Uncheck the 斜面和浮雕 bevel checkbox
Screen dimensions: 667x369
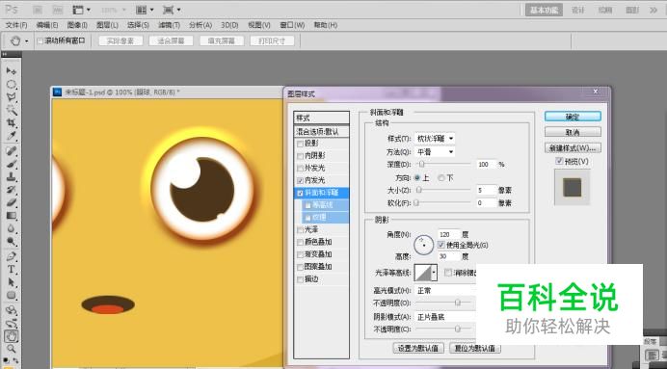(x=300, y=193)
